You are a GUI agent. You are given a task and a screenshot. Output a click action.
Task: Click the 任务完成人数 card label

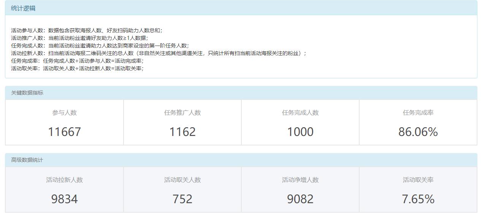300,113
